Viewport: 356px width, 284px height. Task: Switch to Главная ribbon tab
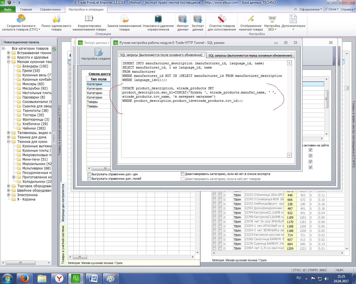26,9
